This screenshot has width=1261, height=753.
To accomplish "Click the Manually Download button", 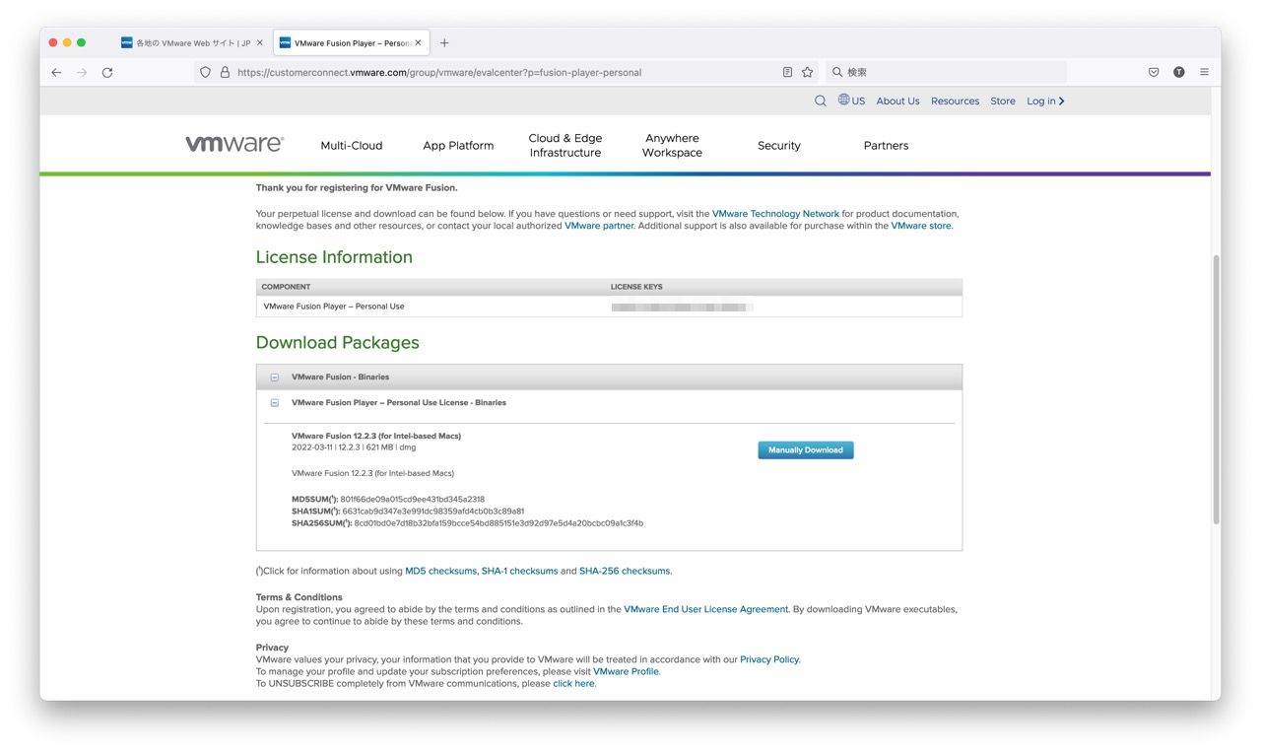I will (806, 449).
